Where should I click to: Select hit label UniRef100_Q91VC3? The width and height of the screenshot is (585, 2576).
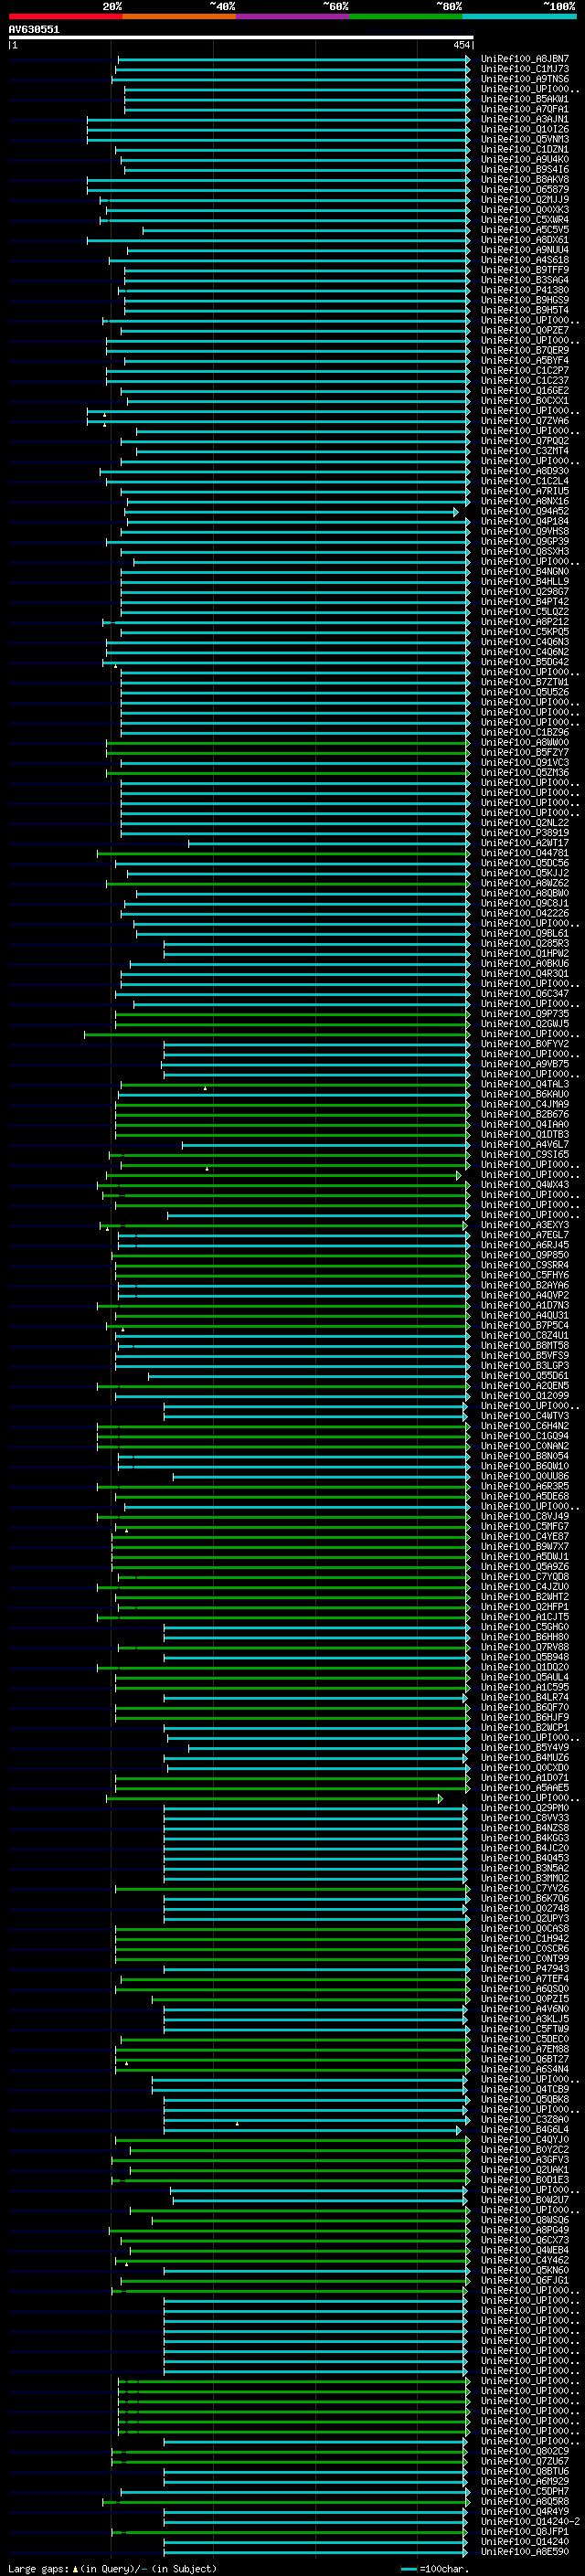tap(525, 763)
